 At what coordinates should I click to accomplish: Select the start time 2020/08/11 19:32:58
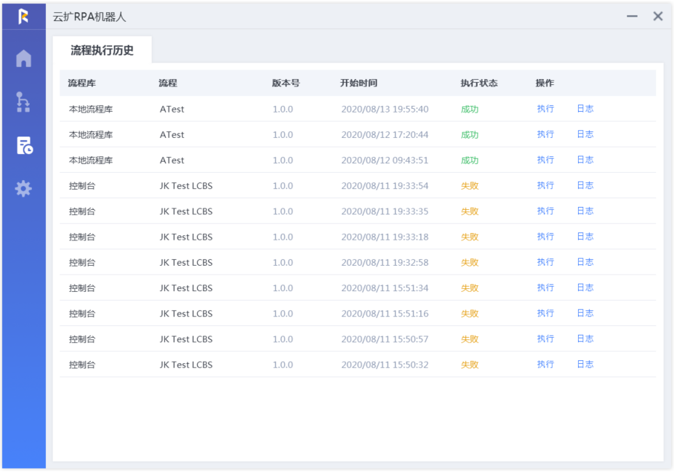(385, 263)
